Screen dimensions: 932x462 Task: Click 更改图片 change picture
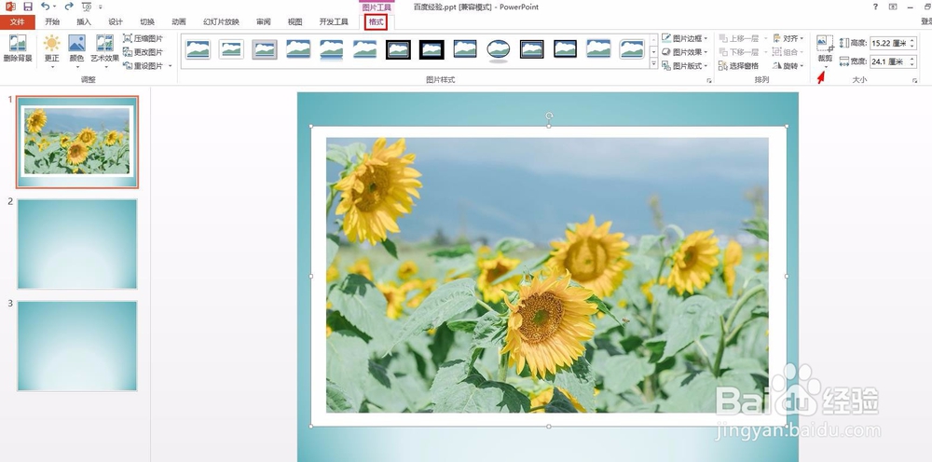pyautogui.click(x=144, y=51)
